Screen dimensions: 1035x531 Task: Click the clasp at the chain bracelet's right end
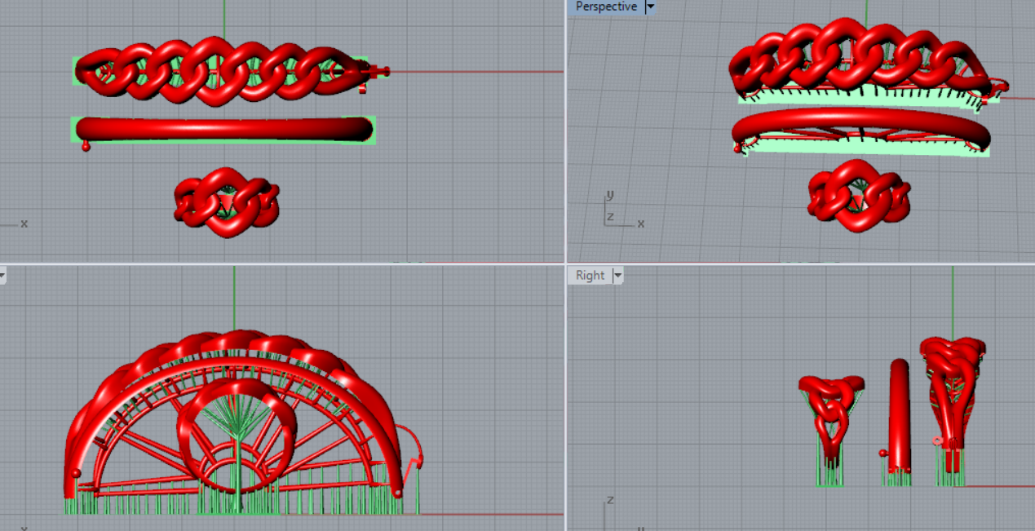click(375, 72)
